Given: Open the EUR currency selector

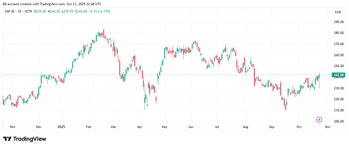Looking at the screenshot, I should pyautogui.click(x=338, y=12).
